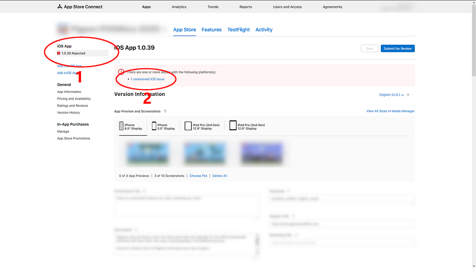Click View All Sizes in Media Manager
This screenshot has width=476, height=268.
tap(390, 111)
